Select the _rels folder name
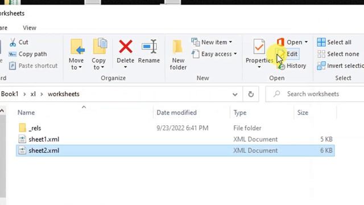364x205 pixels. coord(35,128)
